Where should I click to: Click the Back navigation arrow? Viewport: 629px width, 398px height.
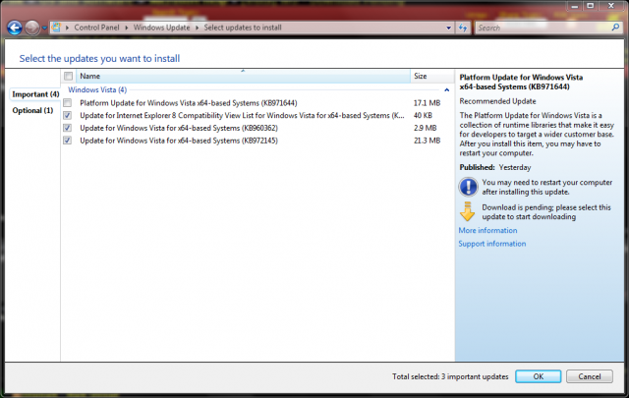pyautogui.click(x=15, y=28)
